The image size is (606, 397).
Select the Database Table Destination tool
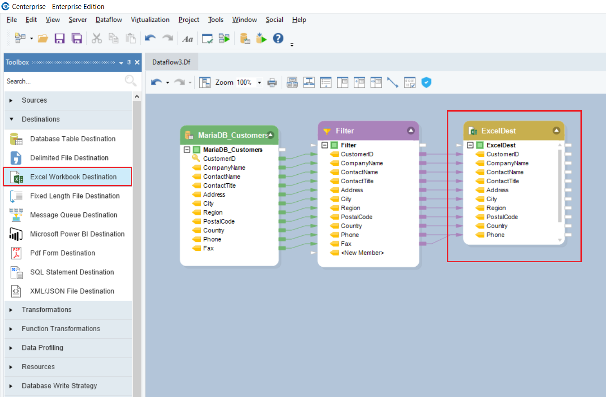pos(73,139)
